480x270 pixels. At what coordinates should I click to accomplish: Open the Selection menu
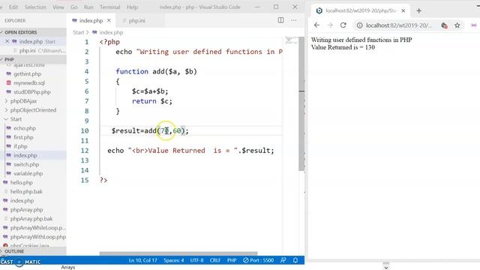35,7
